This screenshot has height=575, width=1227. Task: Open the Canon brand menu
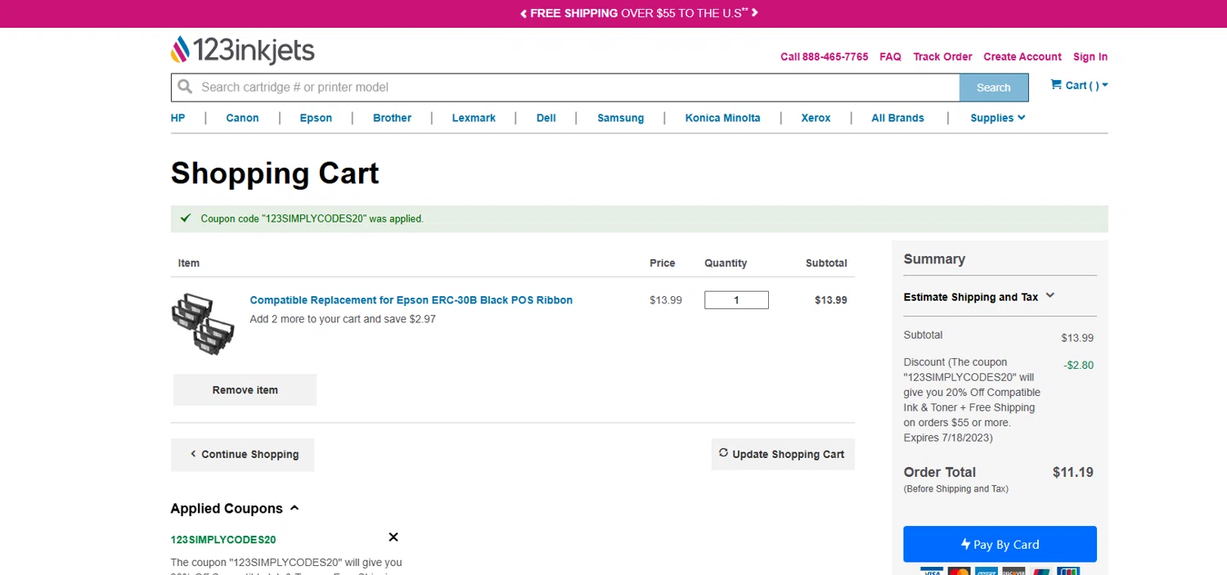(x=242, y=118)
